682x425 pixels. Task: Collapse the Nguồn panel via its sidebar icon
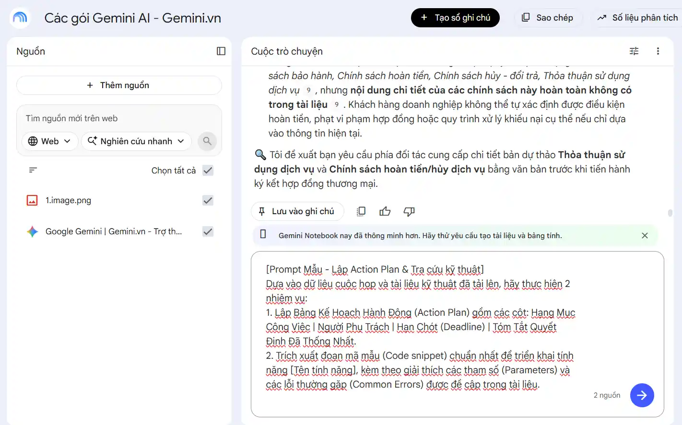(x=221, y=51)
